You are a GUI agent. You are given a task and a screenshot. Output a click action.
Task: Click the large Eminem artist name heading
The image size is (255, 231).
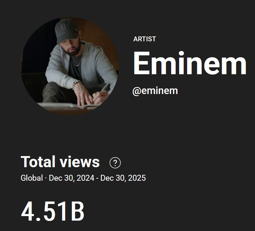(190, 64)
